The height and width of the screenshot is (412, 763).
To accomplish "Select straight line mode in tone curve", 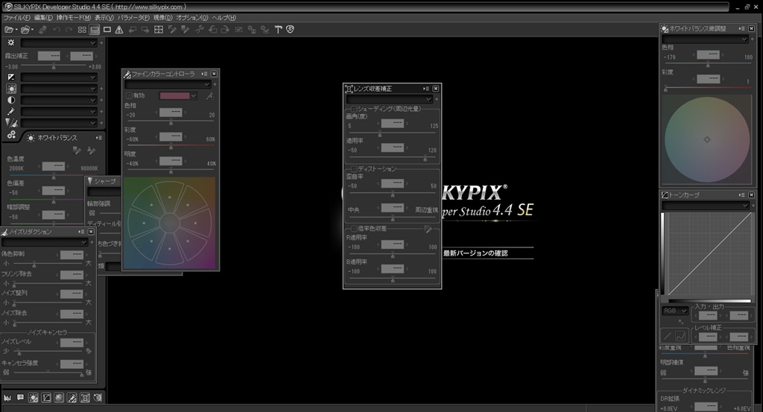I will pos(668,335).
